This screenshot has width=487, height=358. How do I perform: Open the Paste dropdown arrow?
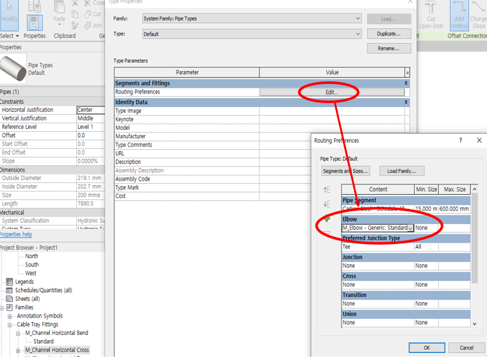click(60, 24)
